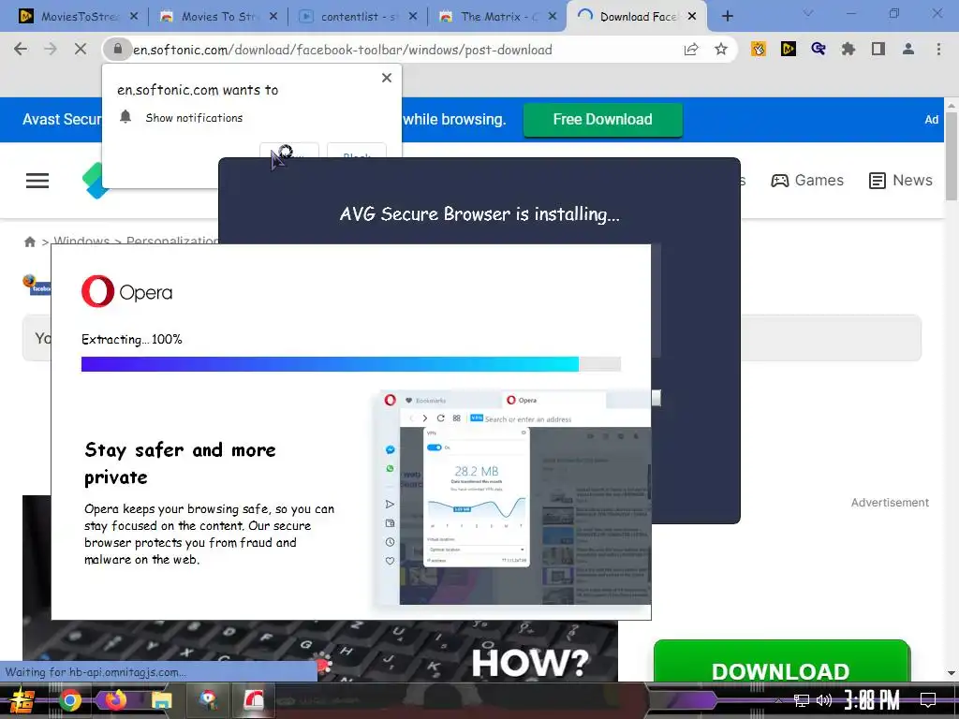
Task: Open Chrome's three-dot menu
Action: [938, 50]
